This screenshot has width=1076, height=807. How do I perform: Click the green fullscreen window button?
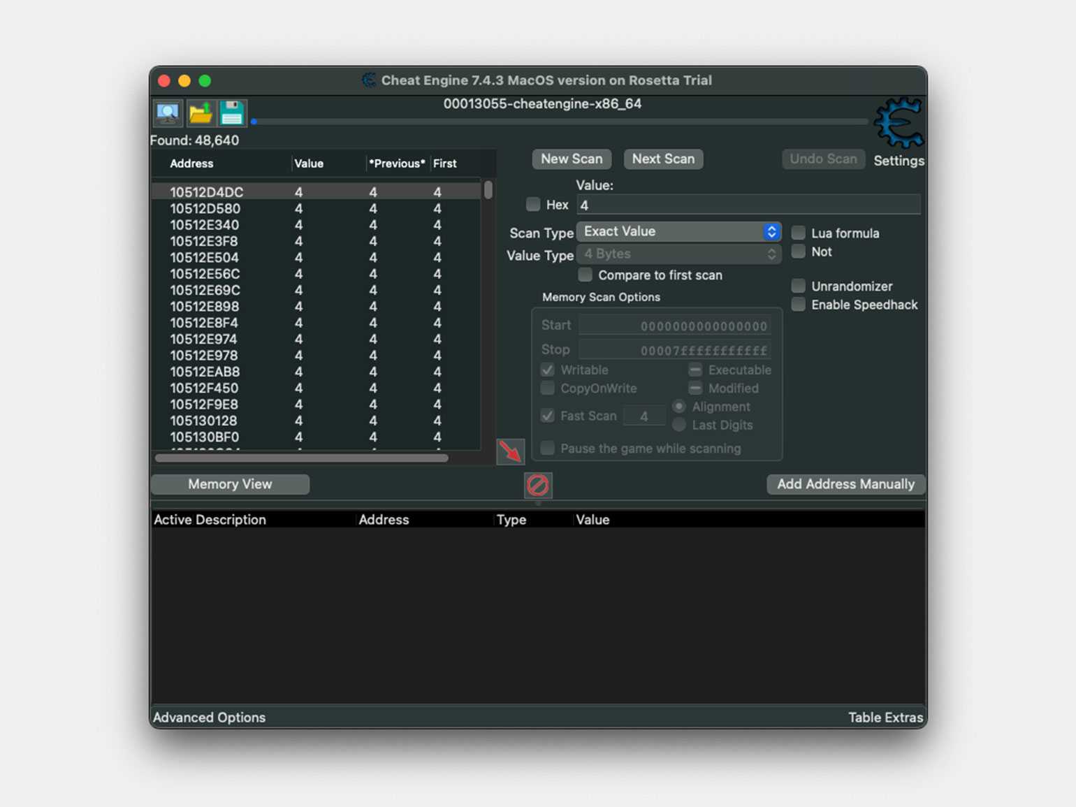(205, 81)
